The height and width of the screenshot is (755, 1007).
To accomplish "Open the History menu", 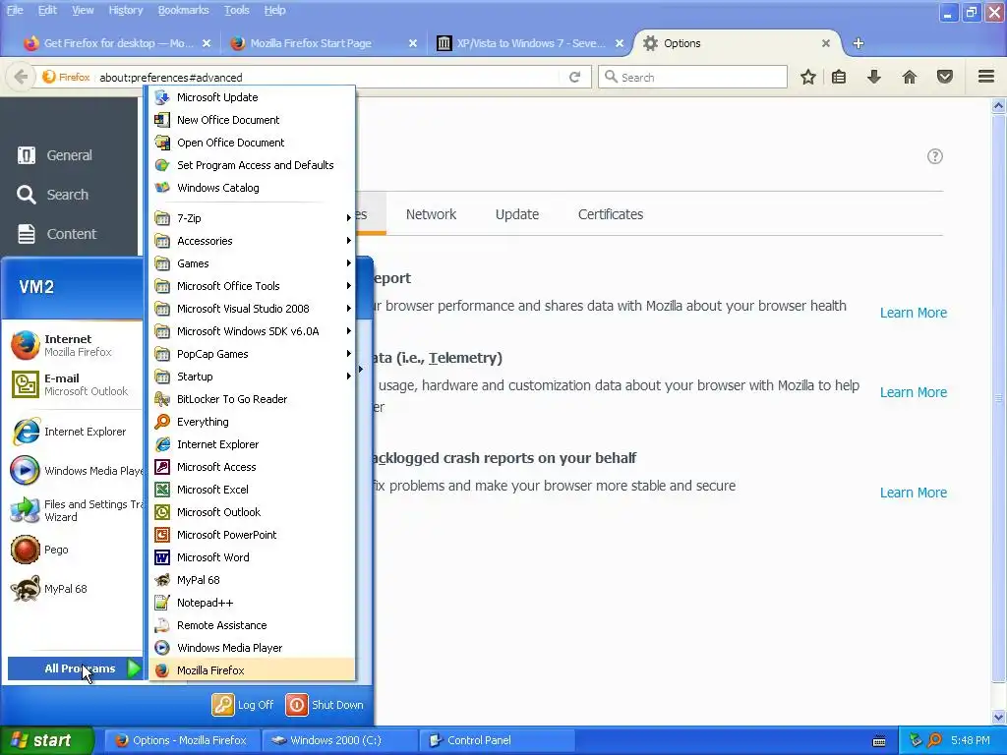I will (125, 10).
